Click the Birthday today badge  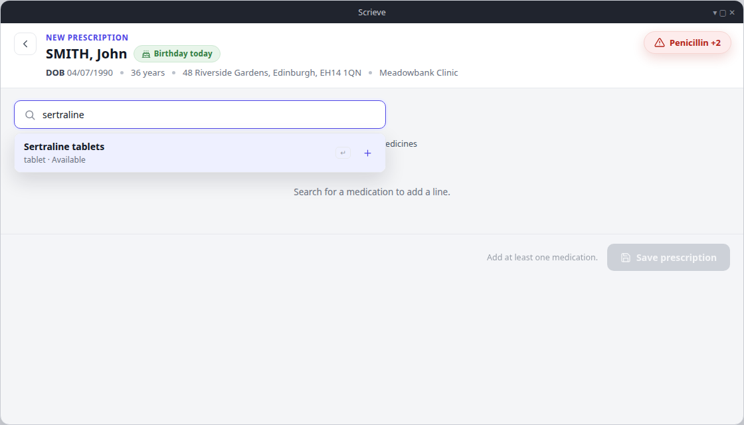click(x=177, y=54)
